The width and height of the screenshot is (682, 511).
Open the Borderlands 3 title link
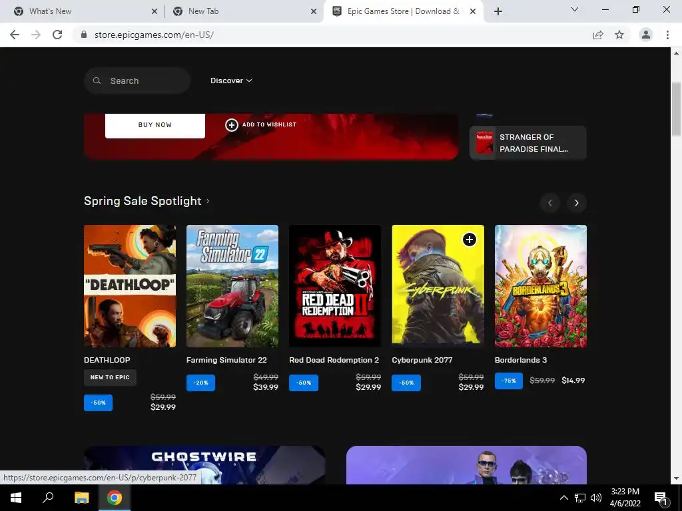(x=521, y=360)
